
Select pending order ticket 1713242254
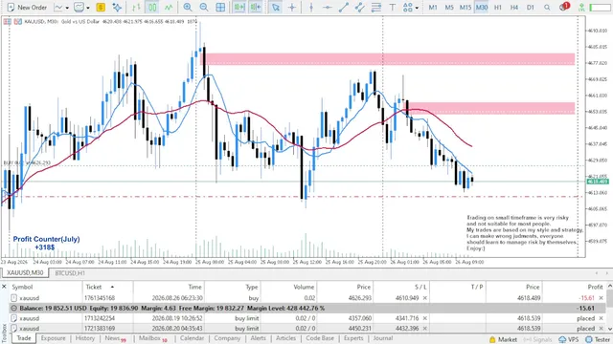tap(307, 318)
